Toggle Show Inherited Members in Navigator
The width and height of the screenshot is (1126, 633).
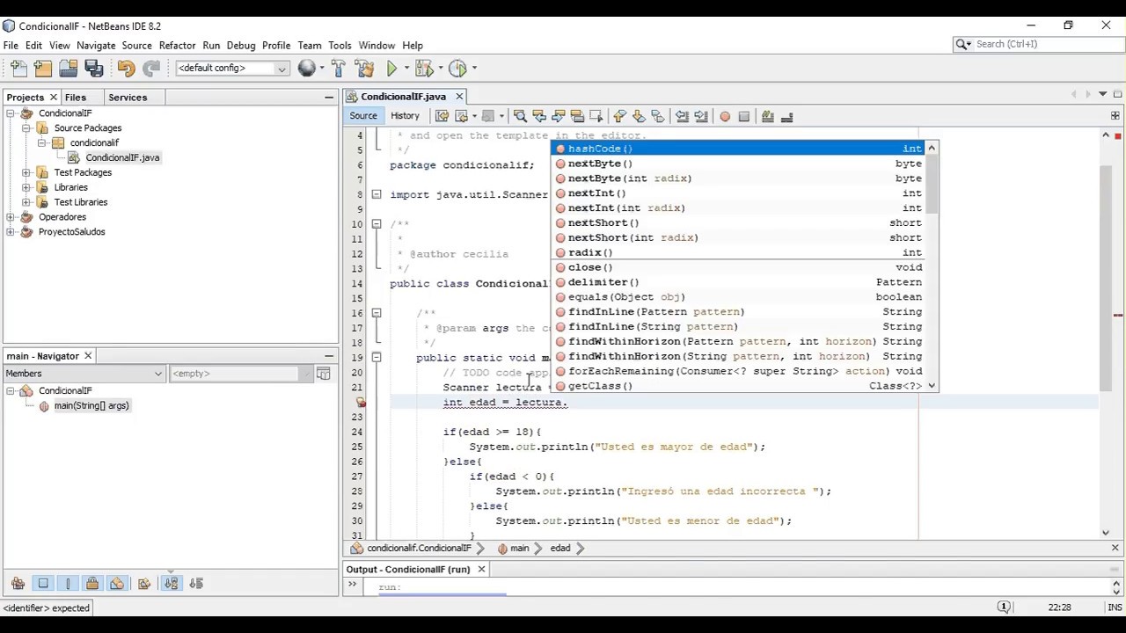click(x=18, y=584)
